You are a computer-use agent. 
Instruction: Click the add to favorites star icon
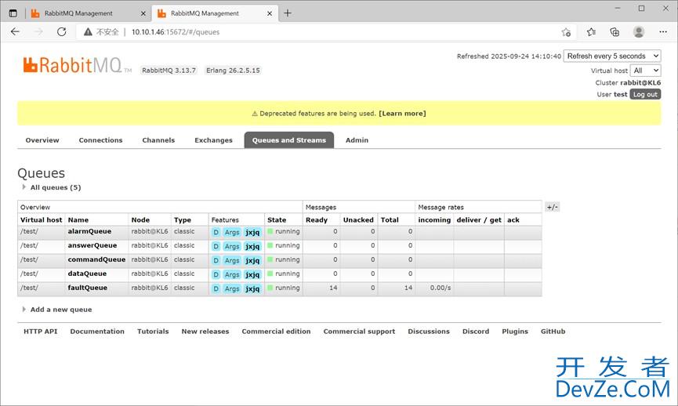coord(566,32)
